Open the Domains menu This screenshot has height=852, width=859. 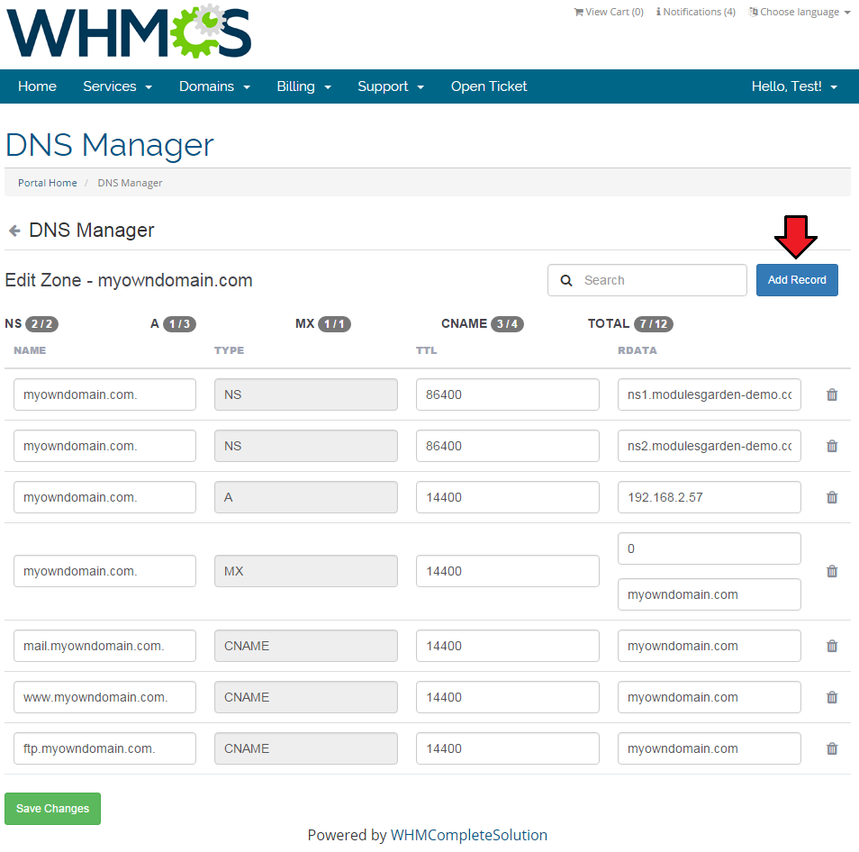[x=214, y=86]
